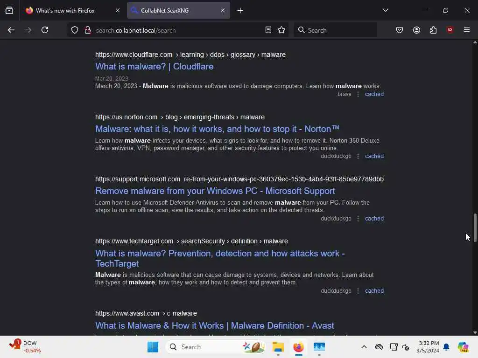Click the scrollbar down arrow
Image resolution: width=478 pixels, height=358 pixels.
(475, 333)
